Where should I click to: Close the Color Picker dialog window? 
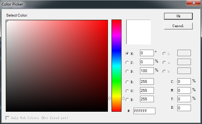(193, 3)
